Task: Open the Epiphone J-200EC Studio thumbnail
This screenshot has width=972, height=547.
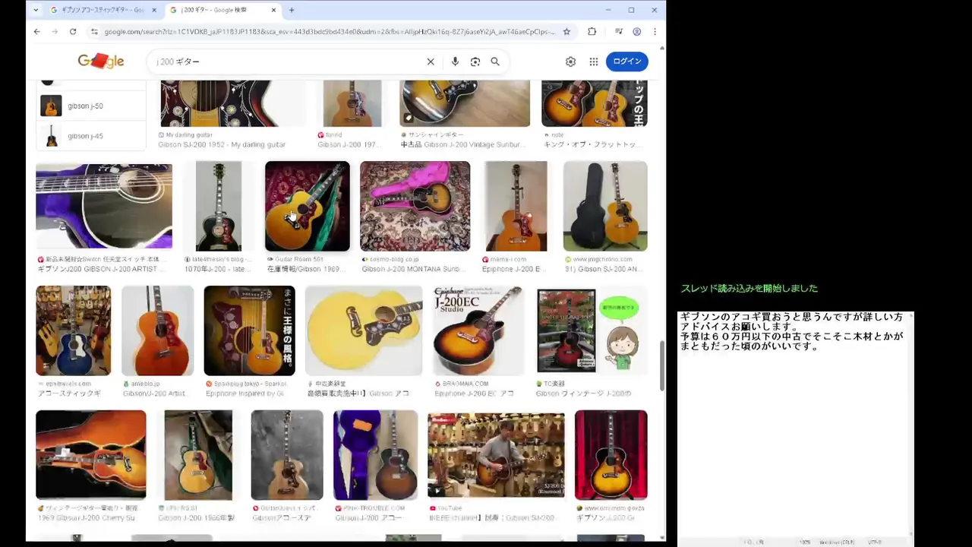Action: (x=478, y=330)
